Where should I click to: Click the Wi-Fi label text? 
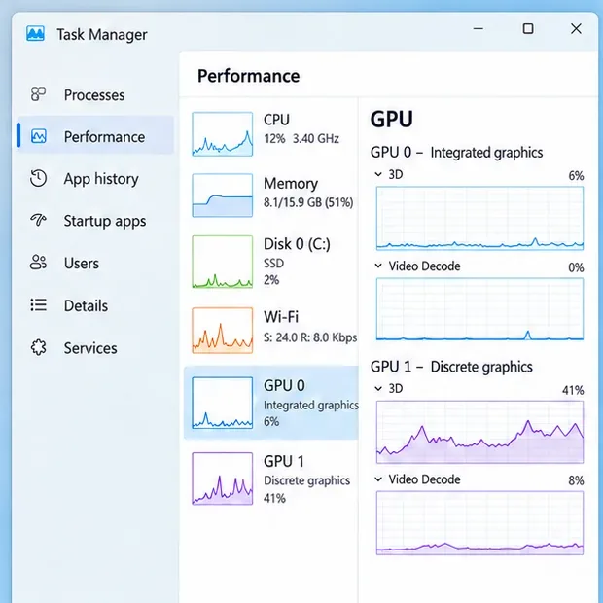click(x=281, y=317)
